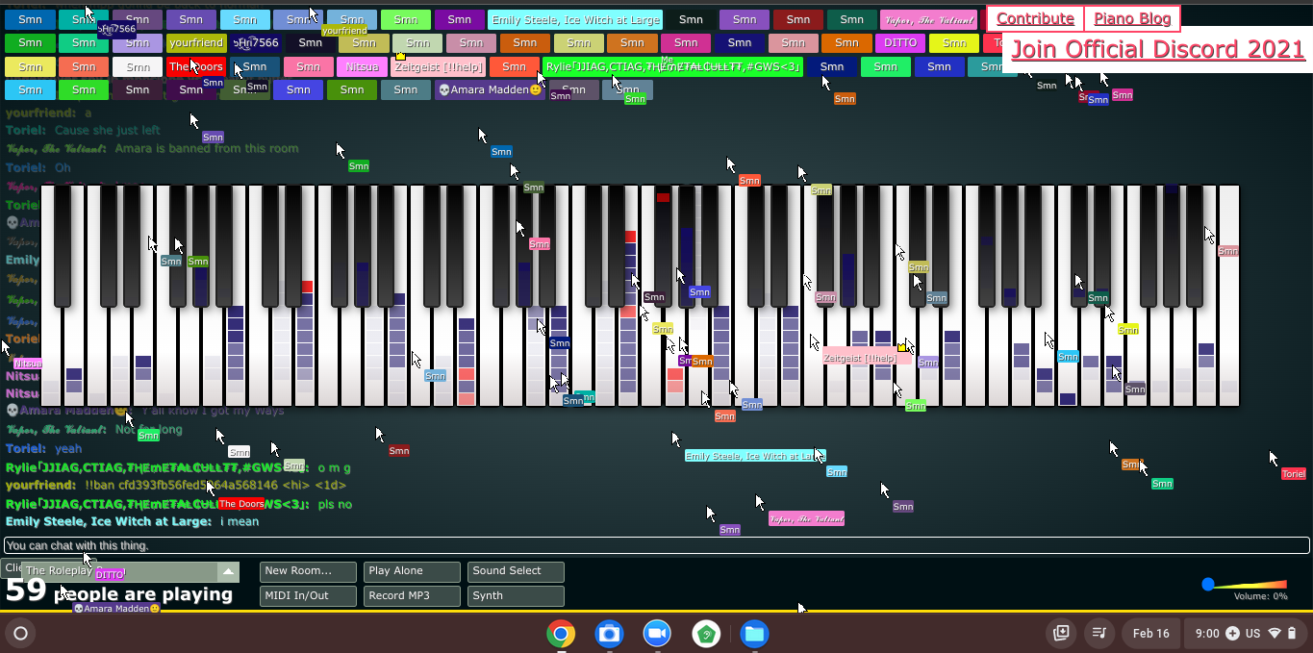The image size is (1313, 653).
Task: Click the chat message 'i mean'
Action: 240,521
